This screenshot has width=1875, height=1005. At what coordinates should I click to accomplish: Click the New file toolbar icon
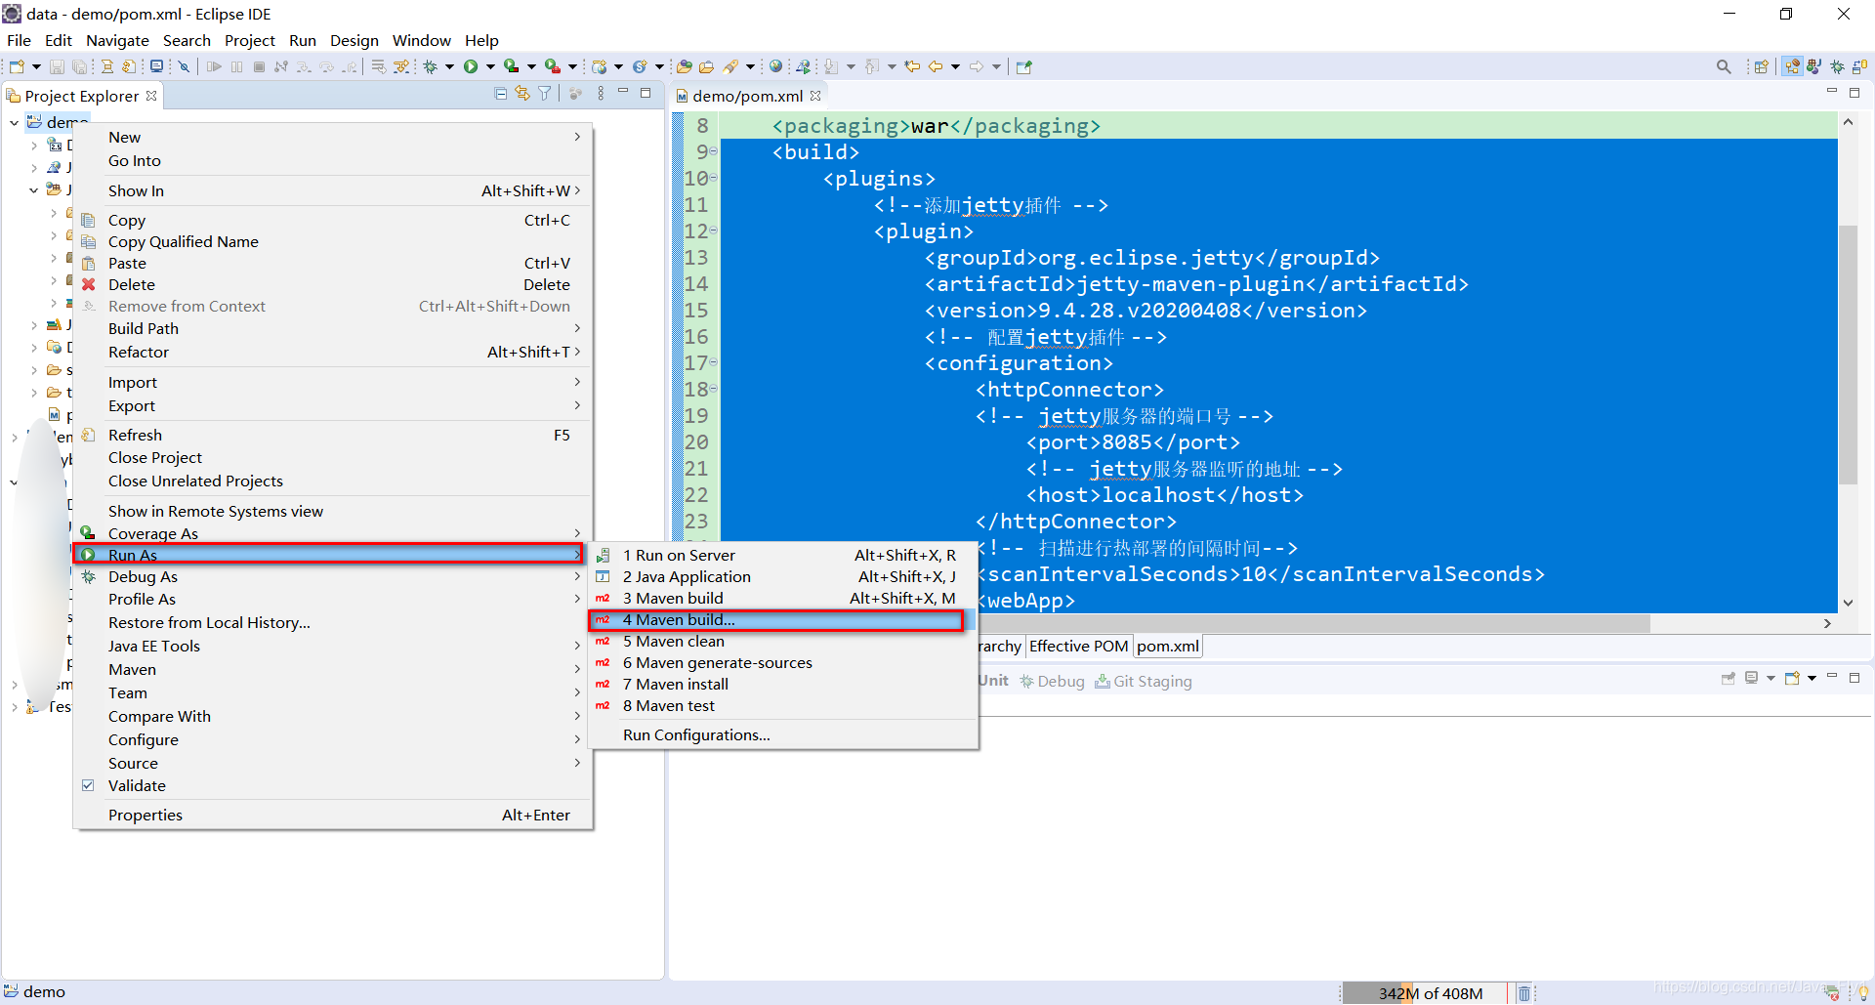point(17,66)
